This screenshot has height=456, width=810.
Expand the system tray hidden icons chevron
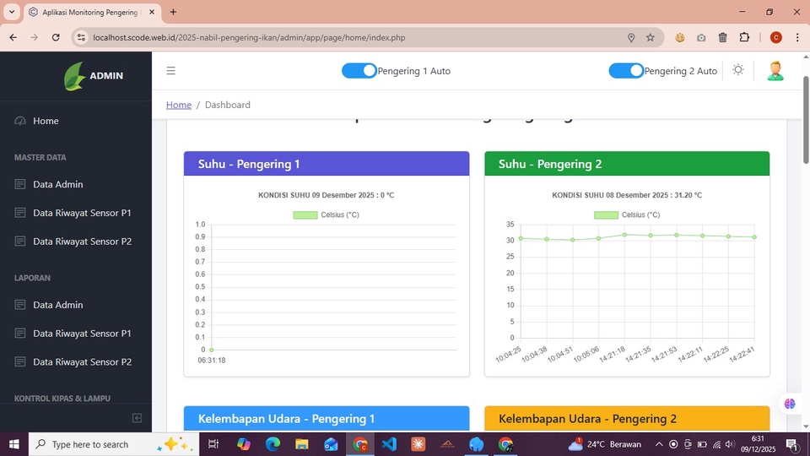[656, 444]
